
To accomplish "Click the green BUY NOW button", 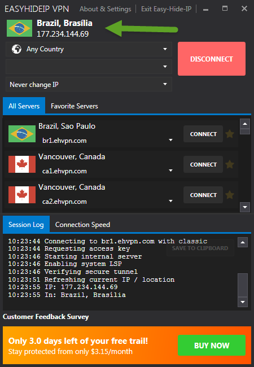I will (x=212, y=345).
